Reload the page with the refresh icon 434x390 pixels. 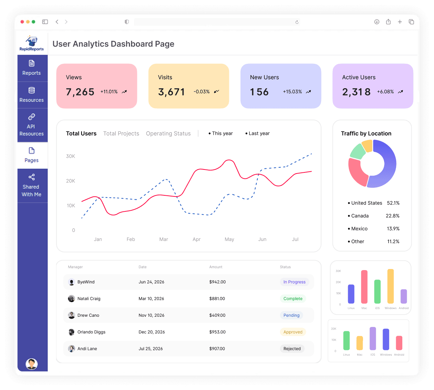click(297, 22)
